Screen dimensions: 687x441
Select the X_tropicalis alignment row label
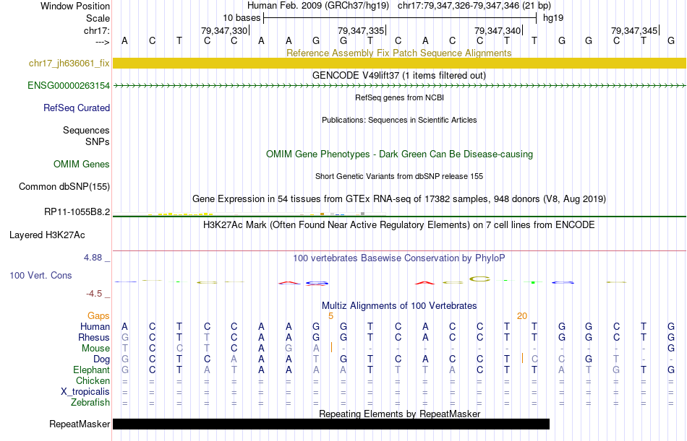tap(85, 392)
